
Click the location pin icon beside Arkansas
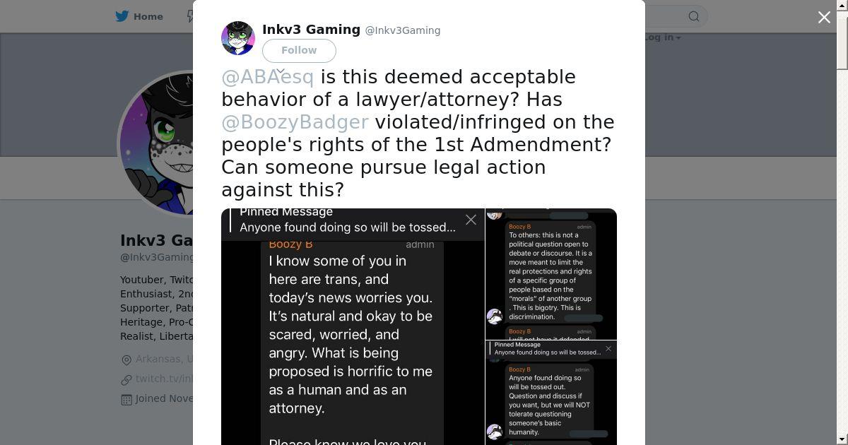click(x=126, y=360)
